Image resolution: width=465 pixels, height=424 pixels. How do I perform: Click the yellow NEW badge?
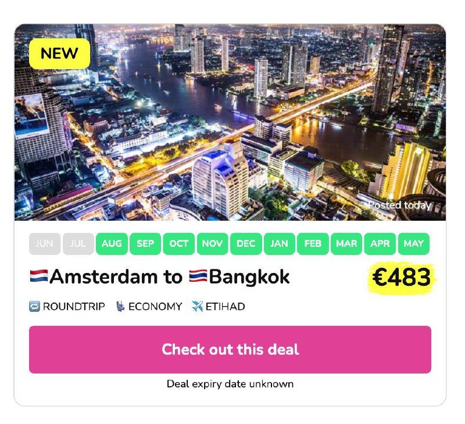[x=59, y=53]
